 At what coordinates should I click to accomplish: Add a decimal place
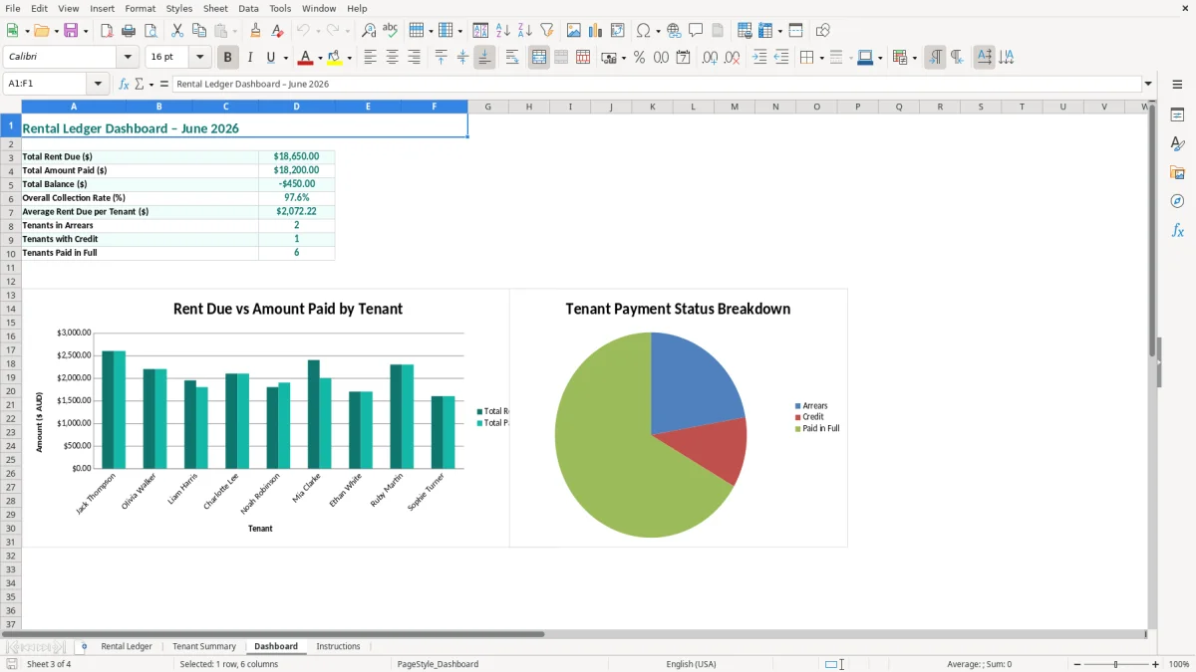(710, 58)
